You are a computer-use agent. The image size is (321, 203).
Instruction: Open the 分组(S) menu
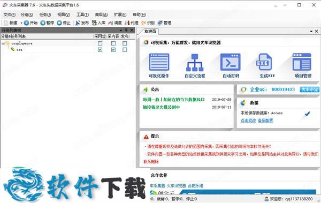coord(27,14)
